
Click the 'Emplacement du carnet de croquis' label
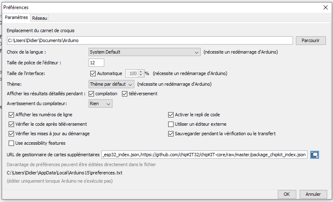click(40, 31)
